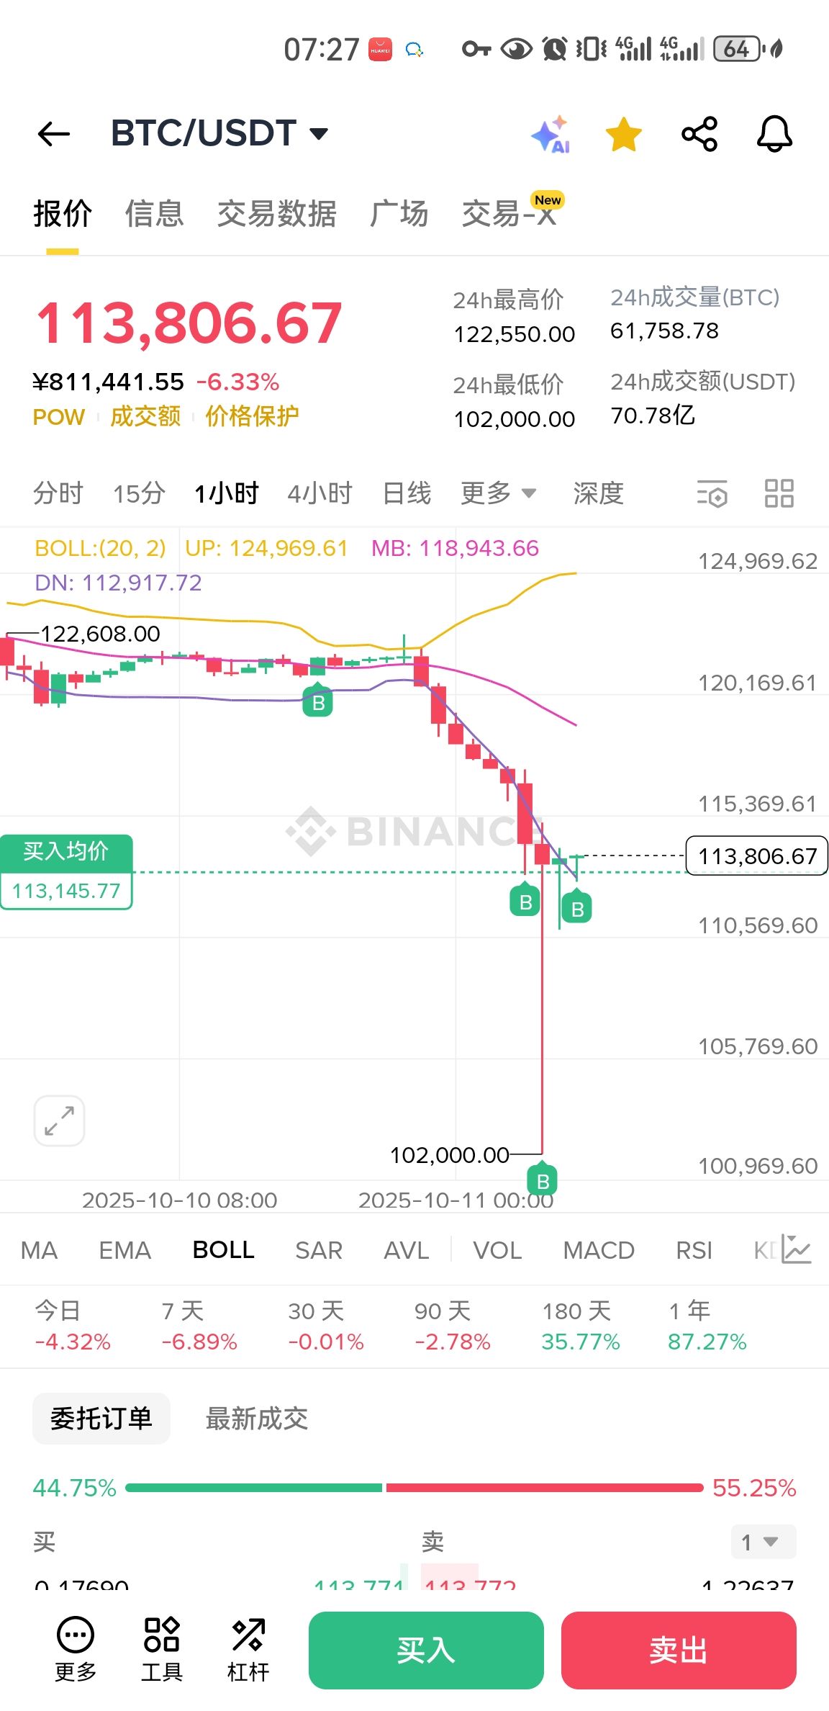Toggle the MACD indicator
The width and height of the screenshot is (829, 1711).
coord(599,1250)
